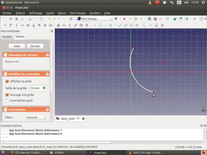Viewport: 207px width, 155px height.
Task: Select the parallel constraint tool
Action: click(x=28, y=25)
